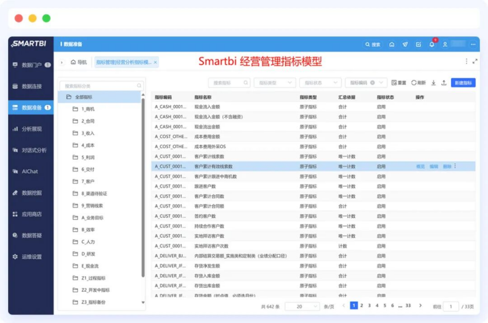
Task: Go to page 3 in pagination
Action: click(x=369, y=305)
